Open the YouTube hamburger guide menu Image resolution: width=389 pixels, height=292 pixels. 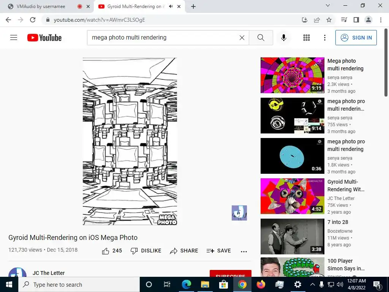click(x=14, y=38)
